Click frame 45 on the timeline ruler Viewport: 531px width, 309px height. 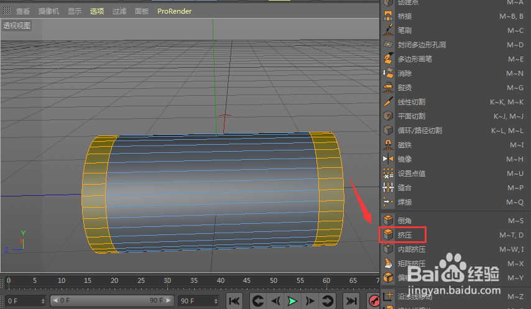[x=247, y=280]
